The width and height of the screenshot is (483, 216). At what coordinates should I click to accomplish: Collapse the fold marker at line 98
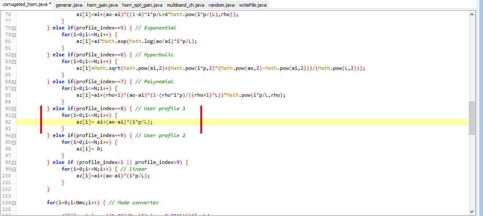click(13, 163)
